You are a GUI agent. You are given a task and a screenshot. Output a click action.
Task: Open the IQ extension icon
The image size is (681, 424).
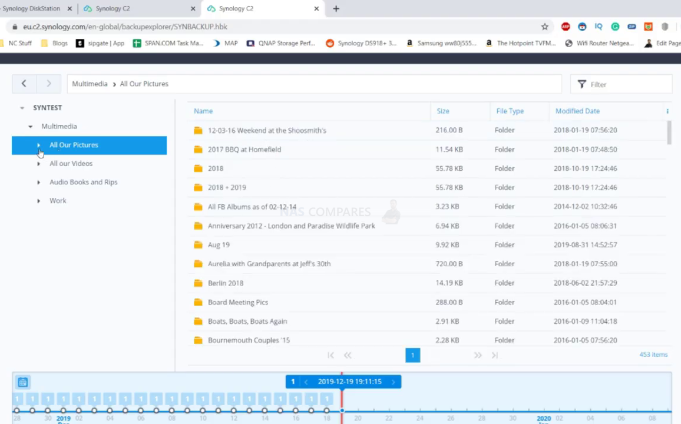599,26
